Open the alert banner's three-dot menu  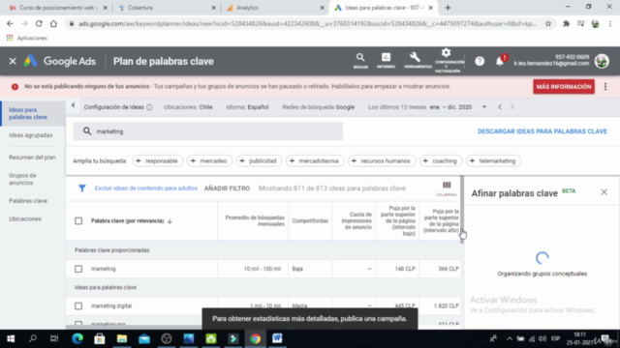[x=605, y=86]
